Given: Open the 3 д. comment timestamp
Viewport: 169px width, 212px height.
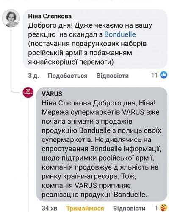Looking at the screenshot, I should pos(33,76).
